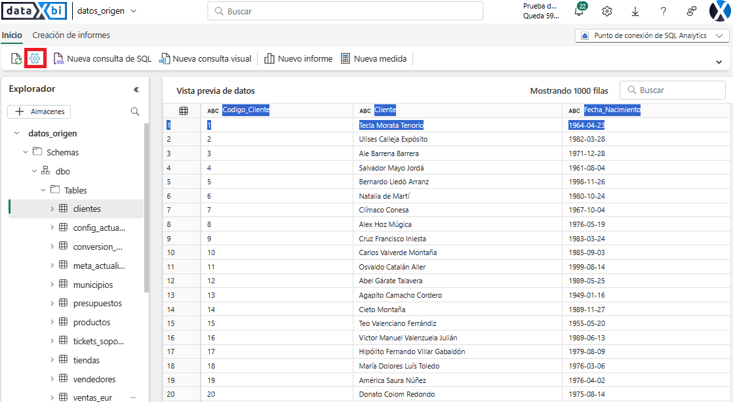
Task: Click the download arrow icon
Action: (635, 11)
